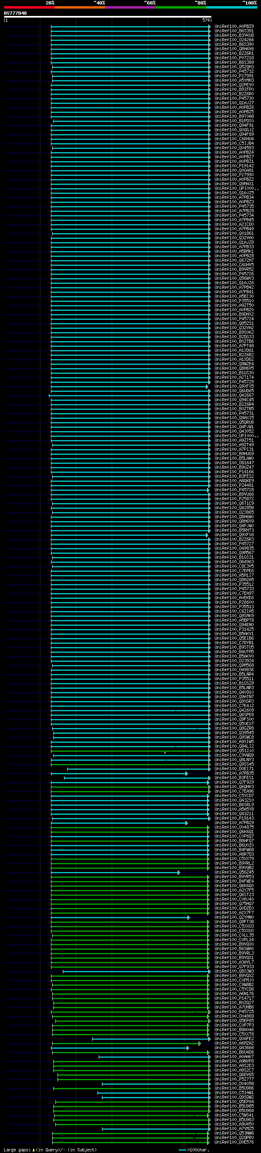Click the green ~80% identity legend bar
The width and height of the screenshot is (261, 1153).
coord(181,7)
